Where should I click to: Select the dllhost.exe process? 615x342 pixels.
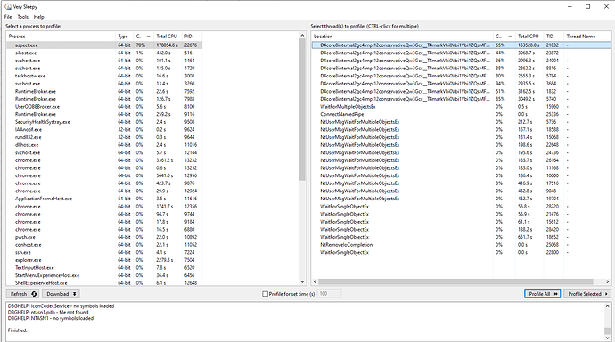pos(104,145)
